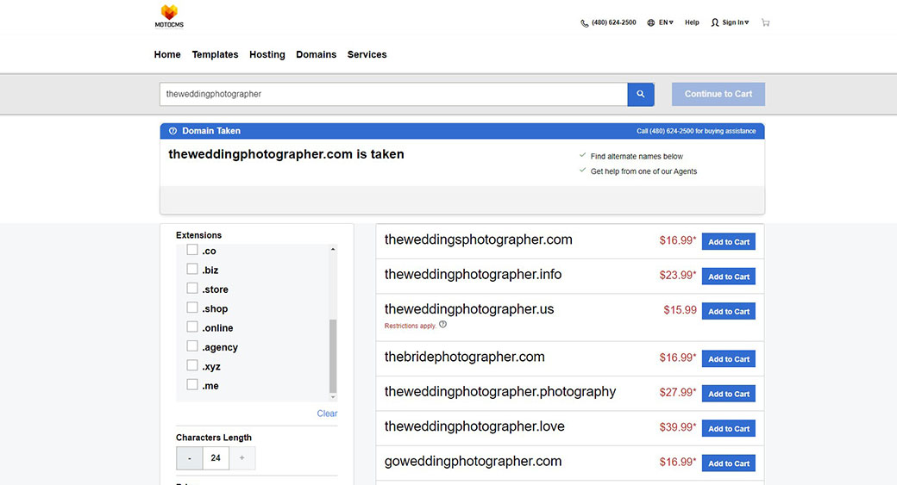Click the domain search input field
Screen dimensions: 897x485
click(392, 95)
